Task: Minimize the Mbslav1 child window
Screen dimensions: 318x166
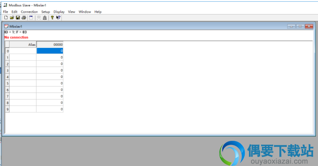Action: click(x=291, y=26)
